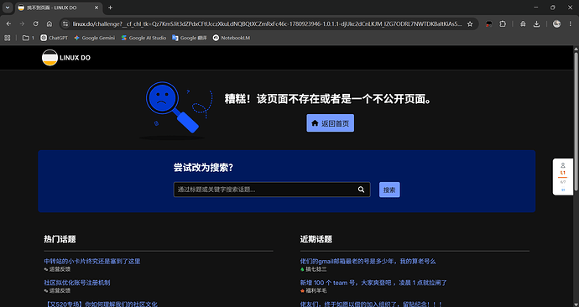Open the 福利羊毛 category tag
579x307 pixels.
coord(314,291)
